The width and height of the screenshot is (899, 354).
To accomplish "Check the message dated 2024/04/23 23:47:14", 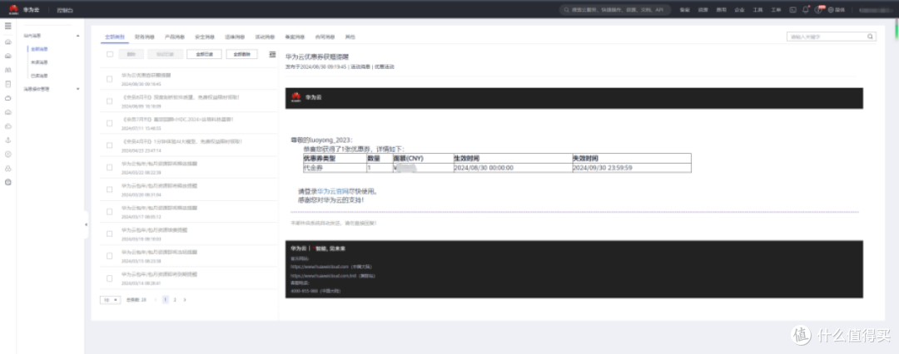I will point(110,145).
